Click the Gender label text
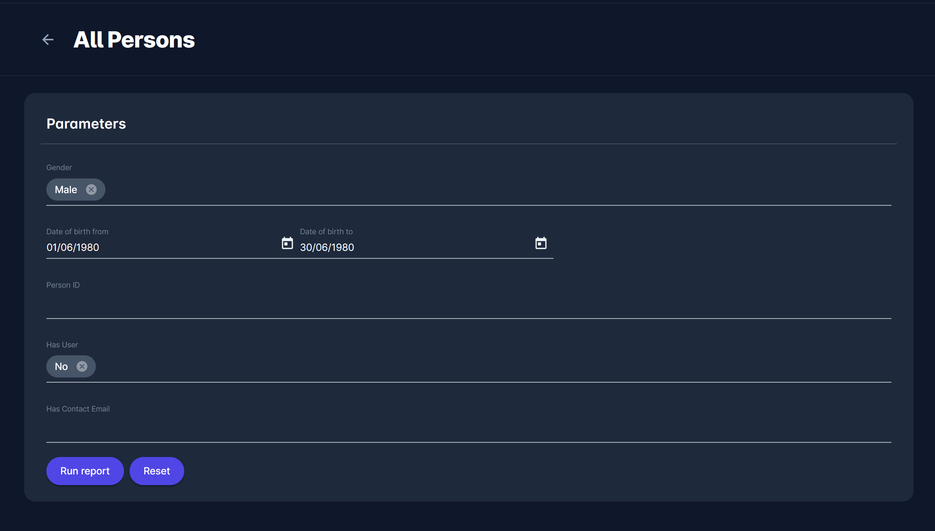The height and width of the screenshot is (531, 935). pyautogui.click(x=59, y=167)
